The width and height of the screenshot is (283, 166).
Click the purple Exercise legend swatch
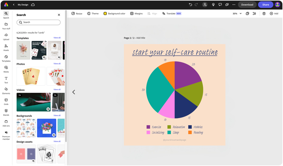point(148,127)
